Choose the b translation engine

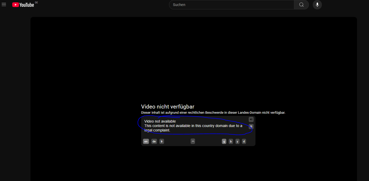tap(231, 141)
